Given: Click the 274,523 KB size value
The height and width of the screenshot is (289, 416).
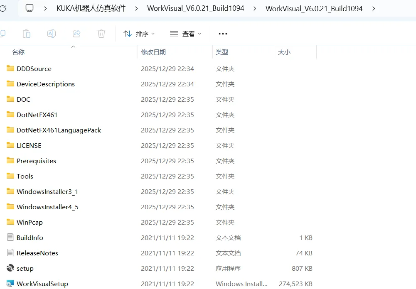Looking at the screenshot, I should pos(295,284).
